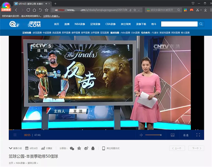
Task: Click the site logo
Action: tap(25, 24)
